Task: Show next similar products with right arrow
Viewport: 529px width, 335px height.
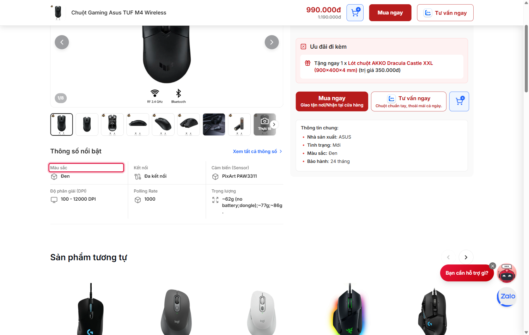Action: pyautogui.click(x=466, y=257)
